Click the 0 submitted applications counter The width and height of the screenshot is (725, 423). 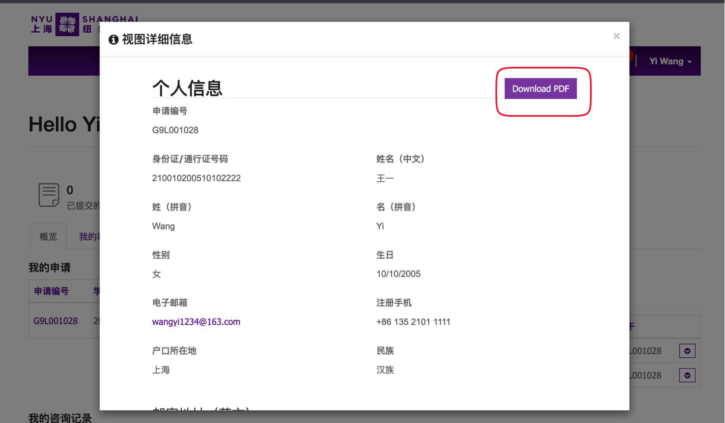pos(69,190)
